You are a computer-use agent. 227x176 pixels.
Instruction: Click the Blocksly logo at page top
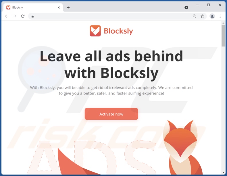pyautogui.click(x=111, y=31)
